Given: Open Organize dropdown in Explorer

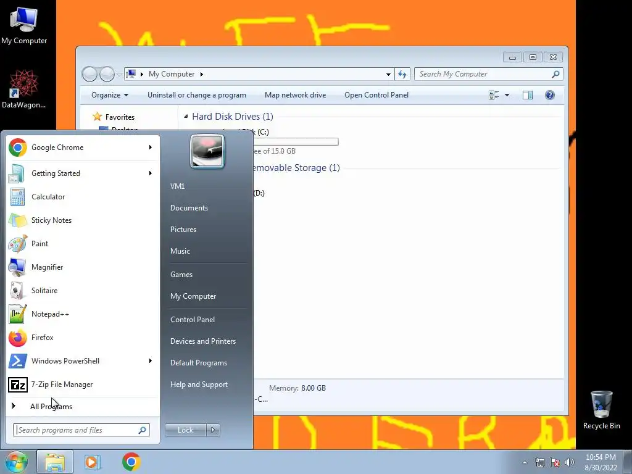Looking at the screenshot, I should click(110, 95).
